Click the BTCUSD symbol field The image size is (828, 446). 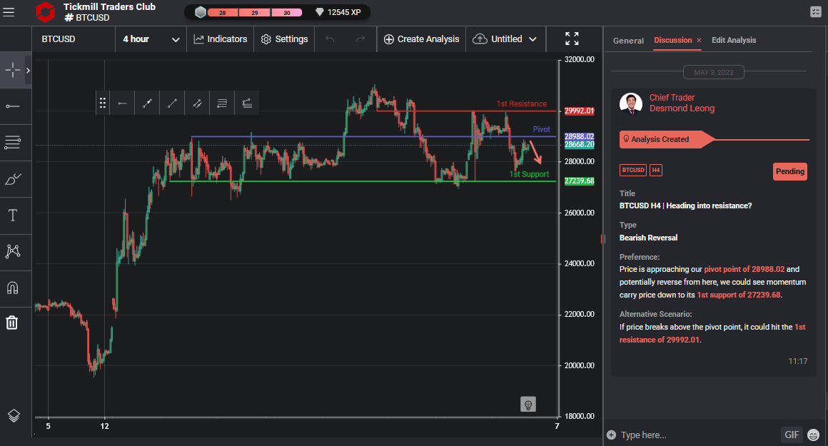74,39
